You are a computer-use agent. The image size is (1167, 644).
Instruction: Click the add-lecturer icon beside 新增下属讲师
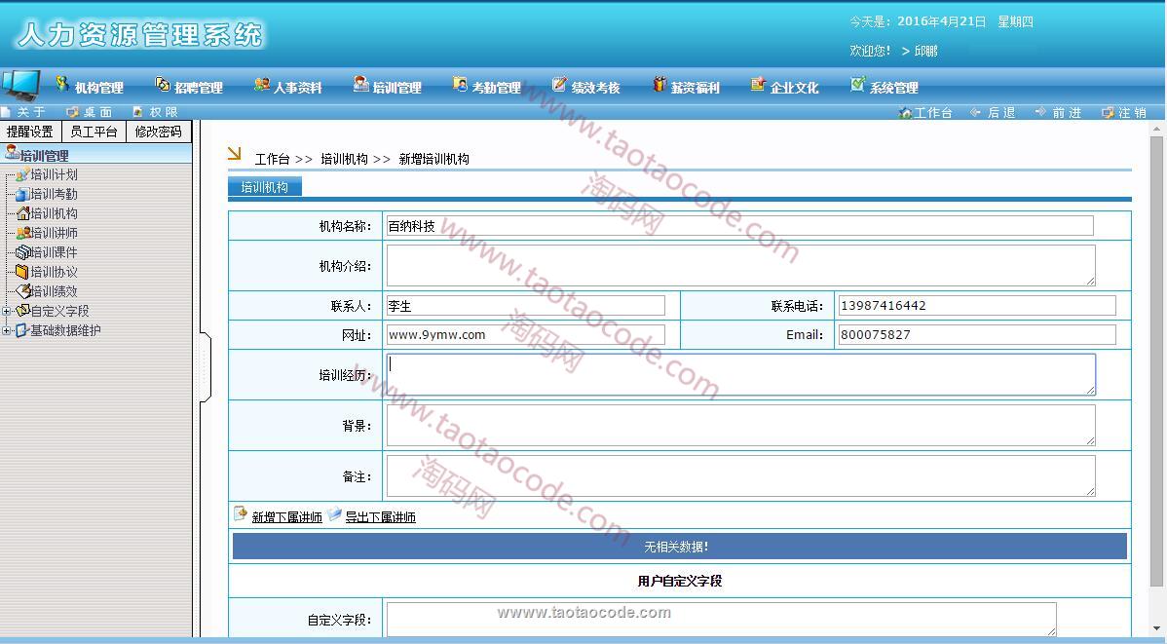click(x=241, y=513)
